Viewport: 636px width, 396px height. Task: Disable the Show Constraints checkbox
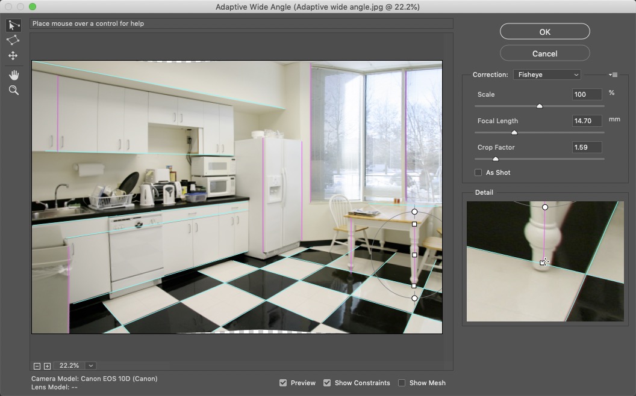[327, 383]
